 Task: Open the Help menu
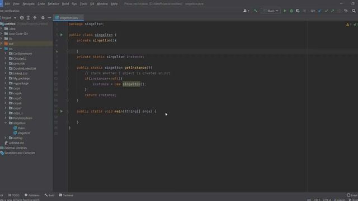click(x=114, y=4)
